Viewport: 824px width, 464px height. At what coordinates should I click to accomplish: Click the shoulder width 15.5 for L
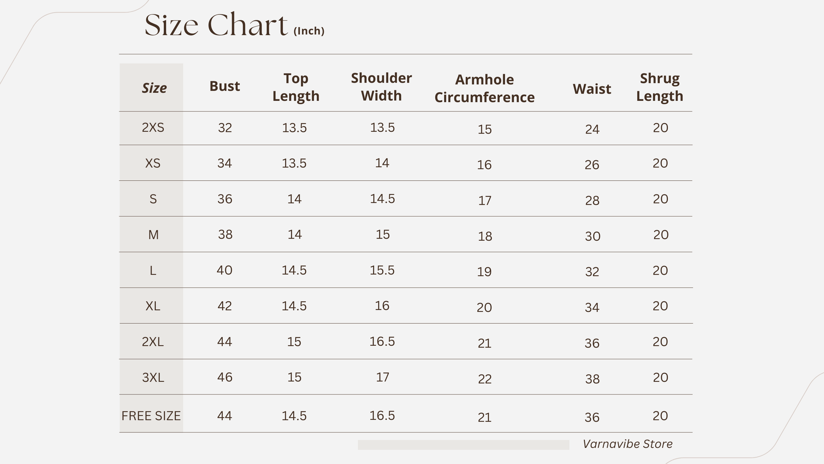click(x=382, y=270)
